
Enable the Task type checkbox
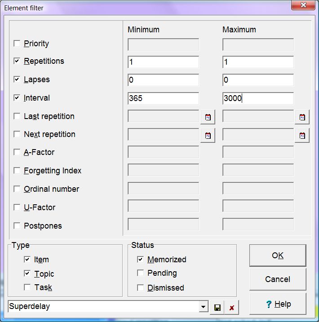coord(27,287)
